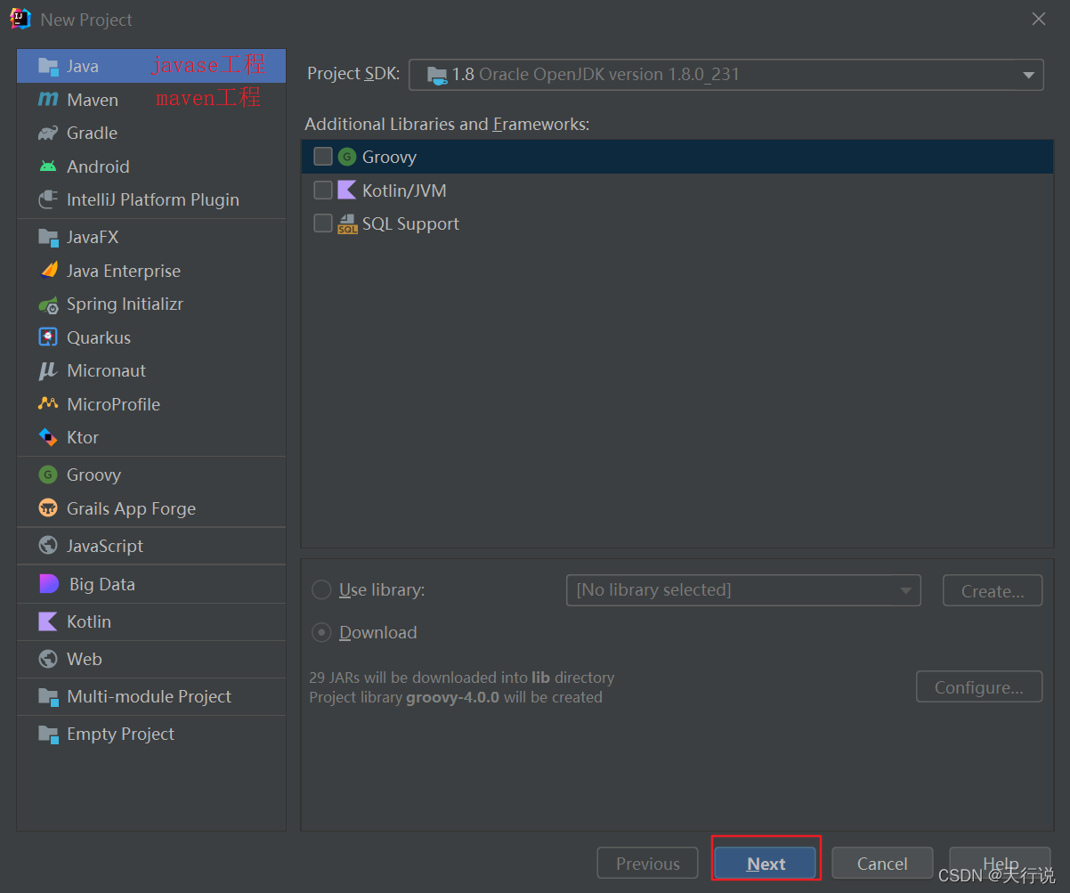Click the Ktor label in sidebar

point(83,437)
